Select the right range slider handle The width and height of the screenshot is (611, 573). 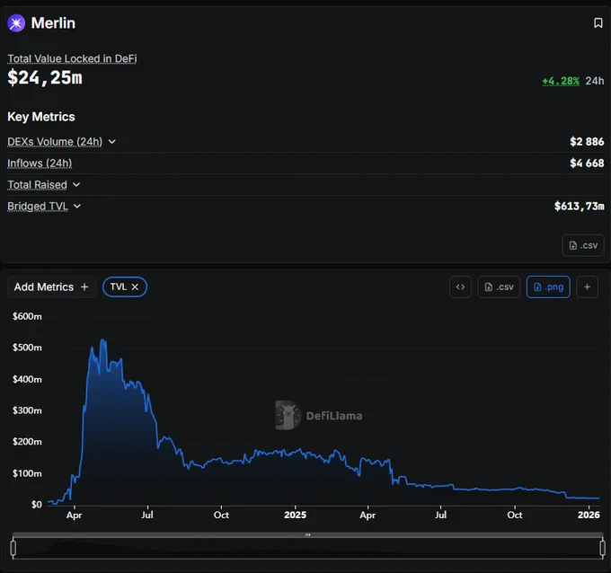click(602, 548)
